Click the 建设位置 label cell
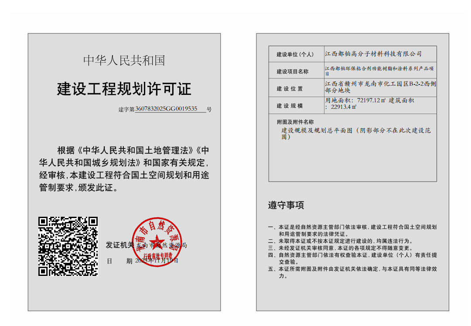The width and height of the screenshot is (471, 326). (x=290, y=89)
